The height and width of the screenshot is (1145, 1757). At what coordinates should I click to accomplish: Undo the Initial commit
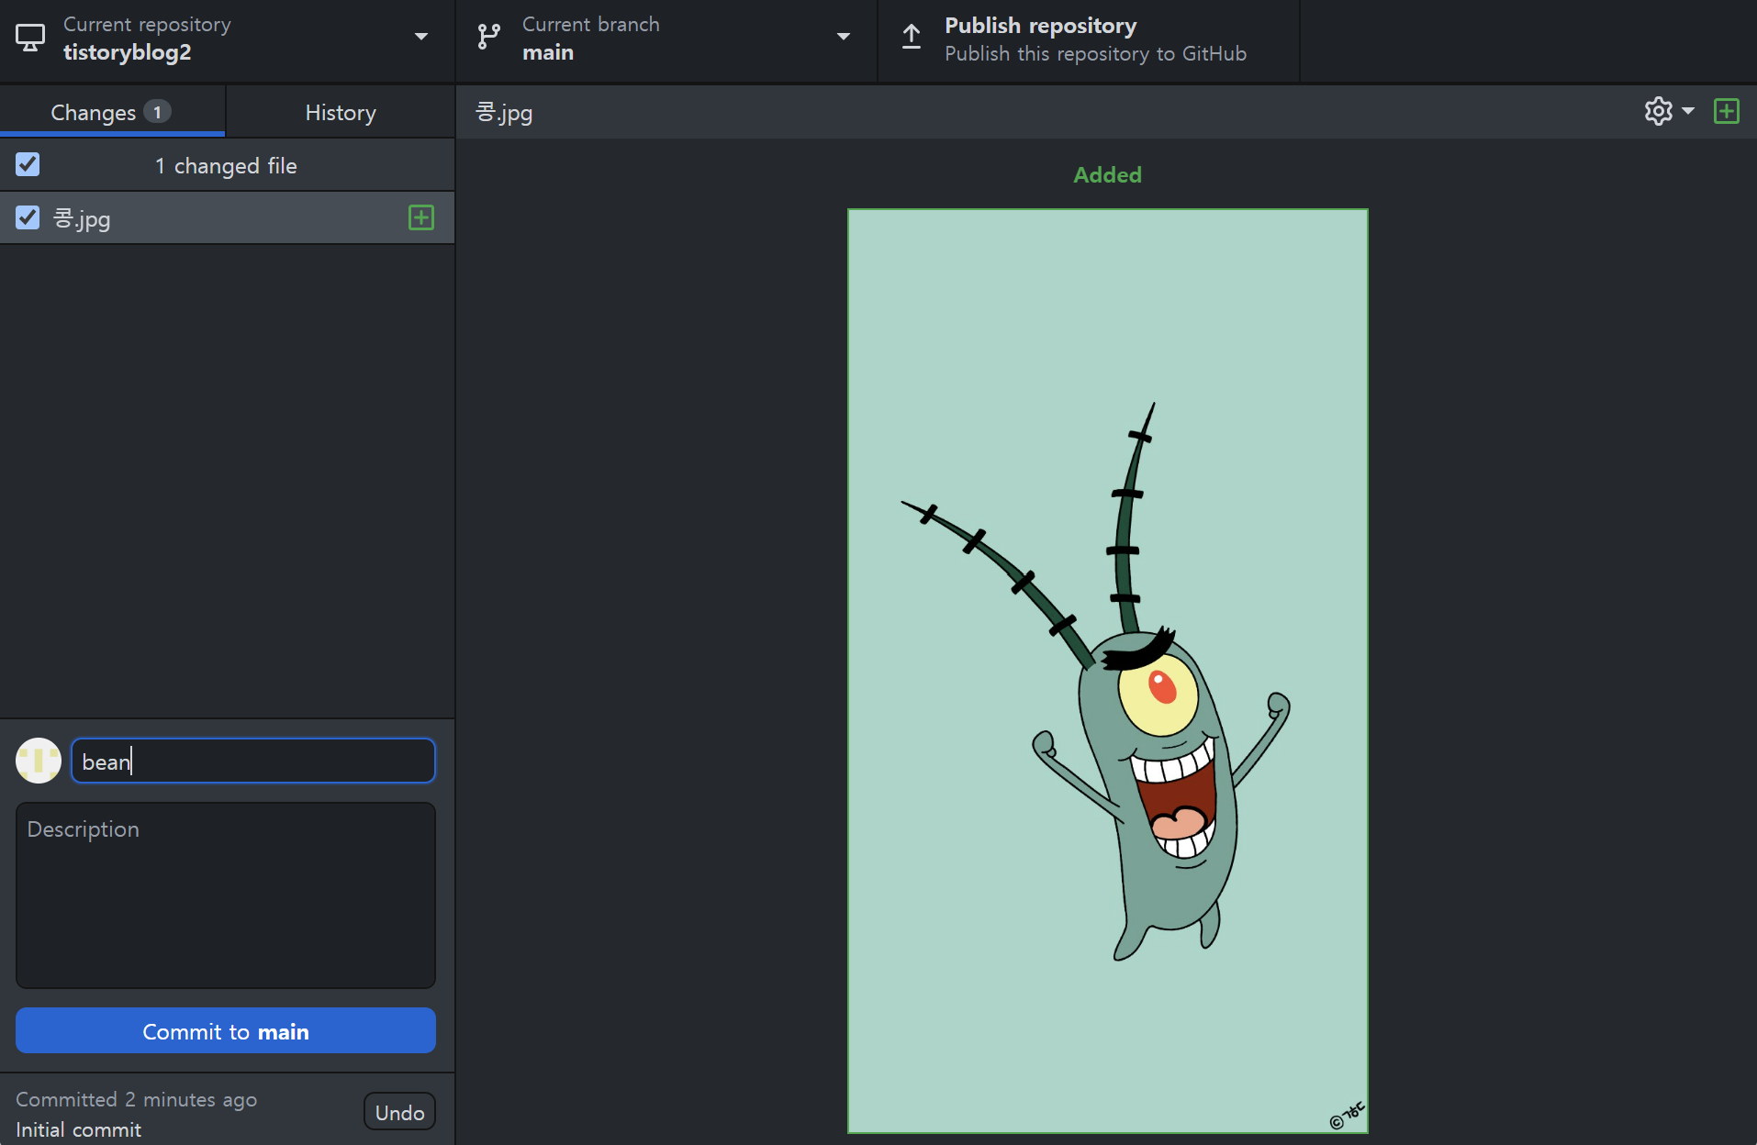click(399, 1112)
